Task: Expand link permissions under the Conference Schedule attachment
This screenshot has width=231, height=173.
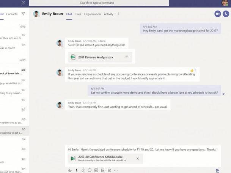Action: [125, 161]
